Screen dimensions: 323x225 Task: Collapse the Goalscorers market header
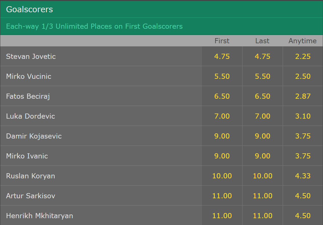pos(30,9)
